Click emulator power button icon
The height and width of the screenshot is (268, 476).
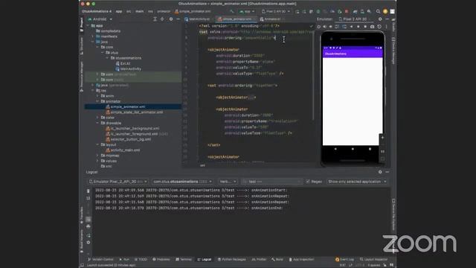[319, 27]
